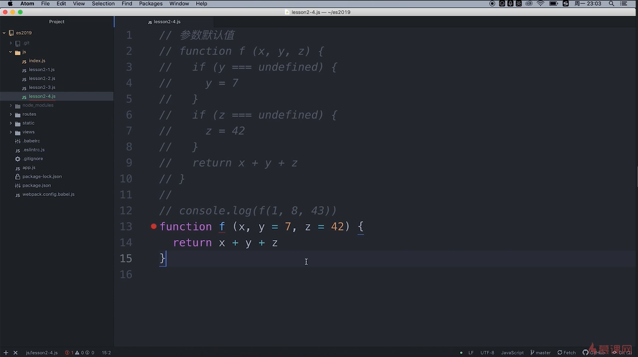Place cursor after closing brace on line 15
The height and width of the screenshot is (357, 638).
point(166,259)
